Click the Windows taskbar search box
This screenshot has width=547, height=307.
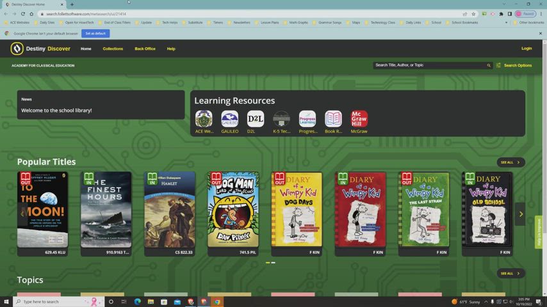point(59,301)
